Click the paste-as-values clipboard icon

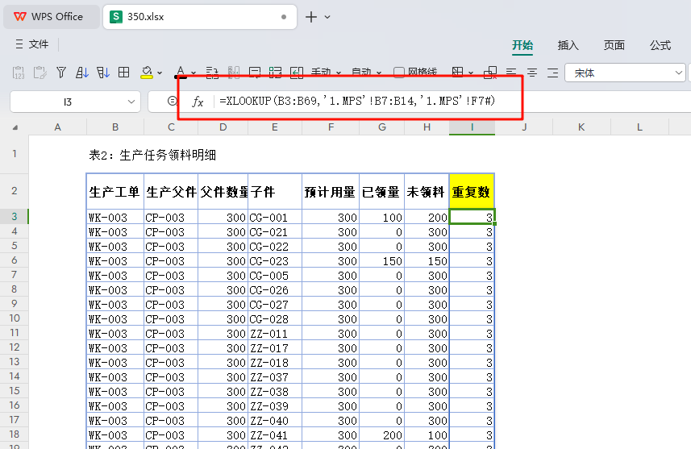tap(19, 73)
